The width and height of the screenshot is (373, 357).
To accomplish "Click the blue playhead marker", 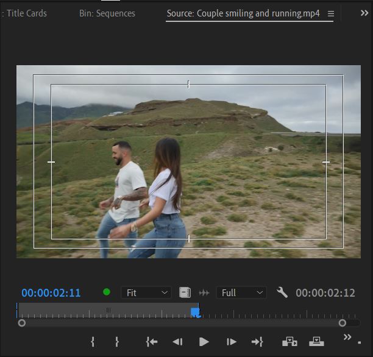I will pos(196,313).
